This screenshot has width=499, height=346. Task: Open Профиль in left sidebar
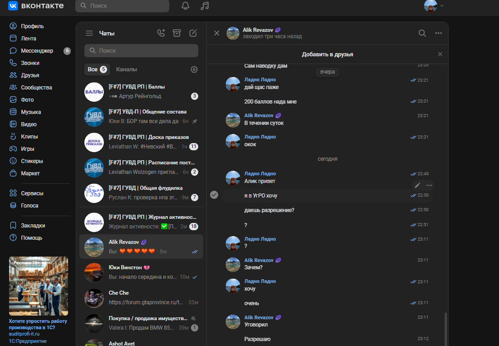pos(27,26)
